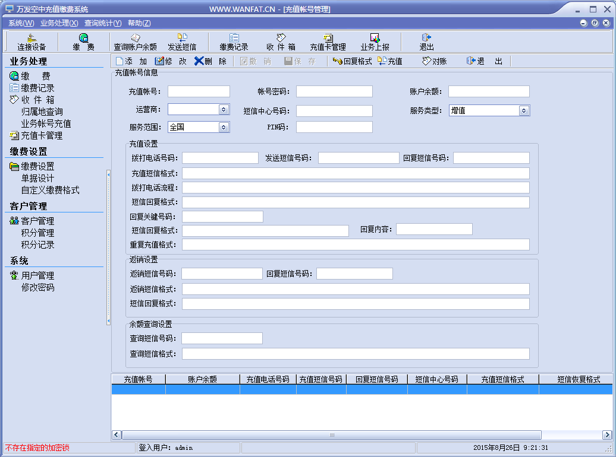Open 回复格式 in the sub-toolbar
The image size is (616, 457).
352,61
